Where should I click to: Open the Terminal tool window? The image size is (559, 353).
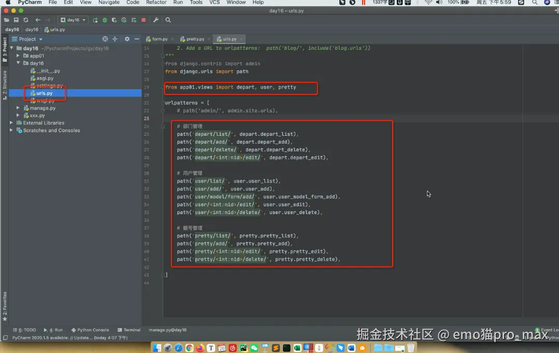click(129, 330)
